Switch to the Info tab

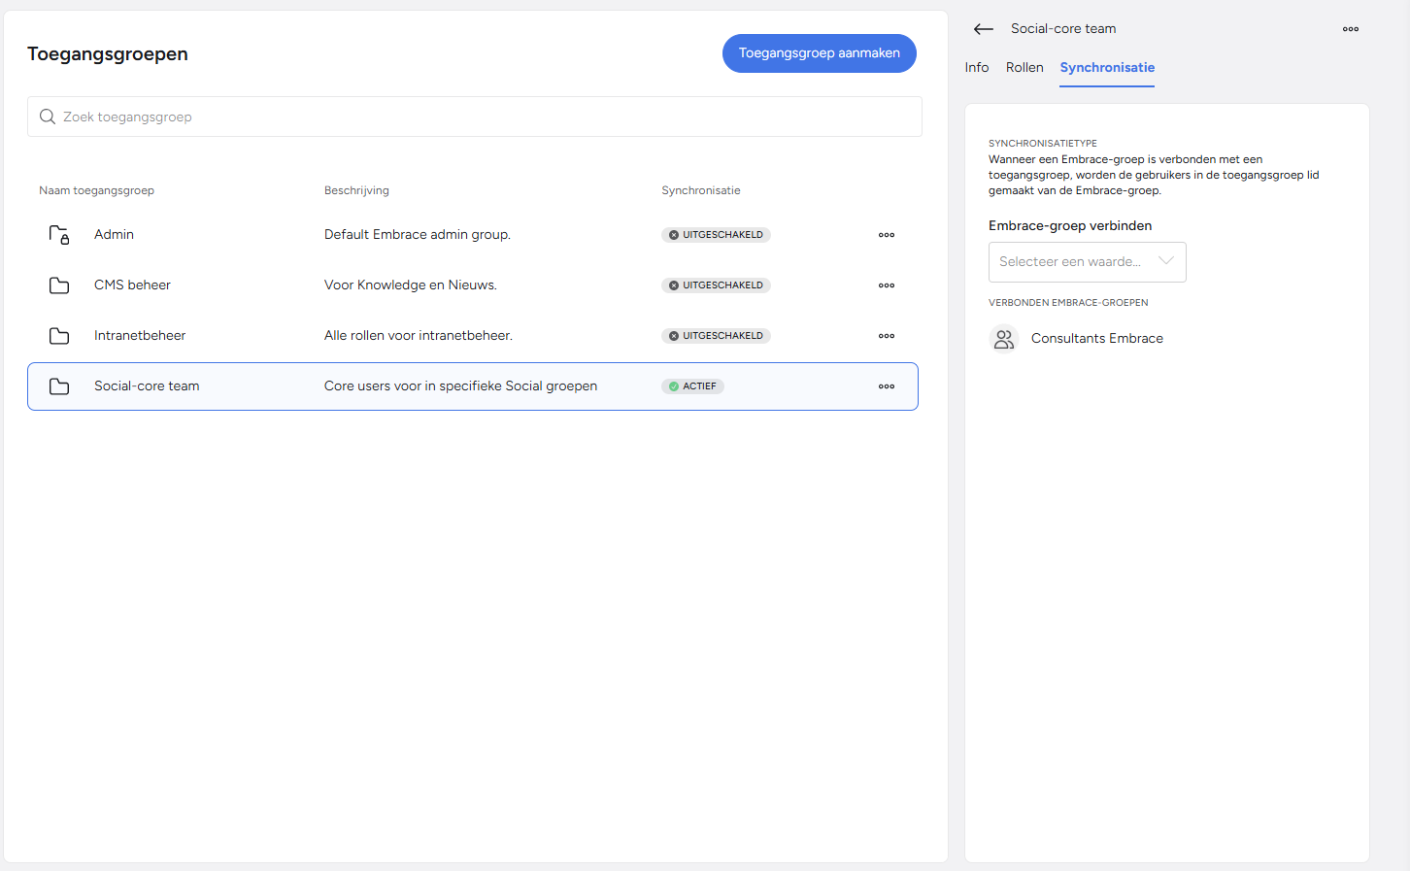pyautogui.click(x=977, y=67)
